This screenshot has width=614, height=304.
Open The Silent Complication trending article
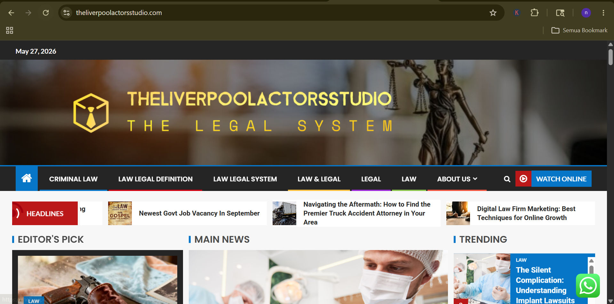coord(545,285)
